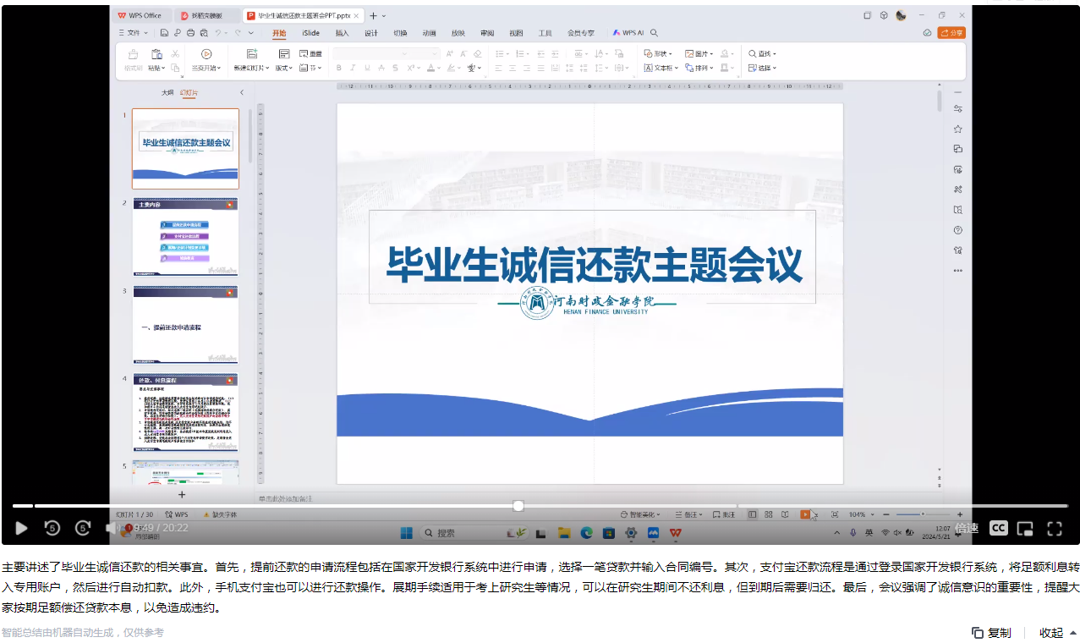Toggle CC closed captions
The height and width of the screenshot is (643, 1080).
click(x=998, y=528)
